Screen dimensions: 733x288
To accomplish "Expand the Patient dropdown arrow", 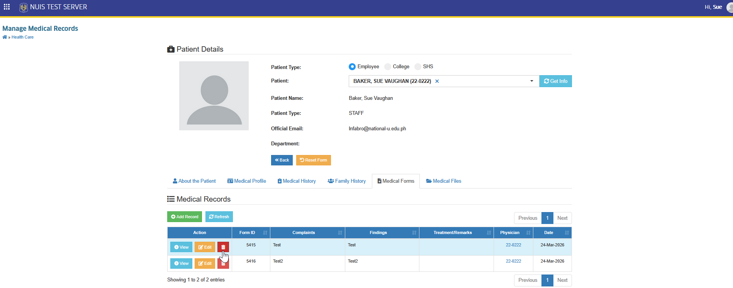I will (x=532, y=81).
